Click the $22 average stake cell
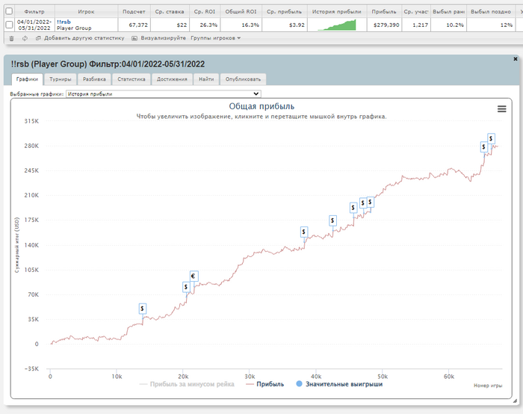523x414 pixels. (x=170, y=25)
